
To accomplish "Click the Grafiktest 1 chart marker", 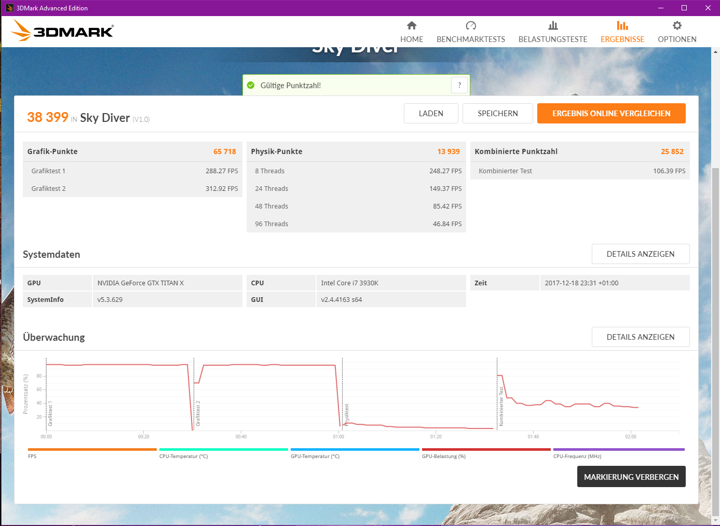I will (x=50, y=414).
